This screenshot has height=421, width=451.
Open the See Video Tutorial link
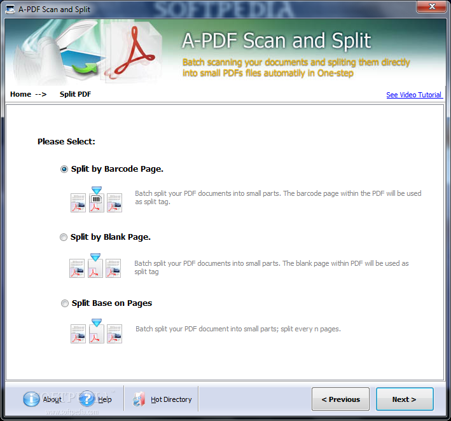pos(414,95)
